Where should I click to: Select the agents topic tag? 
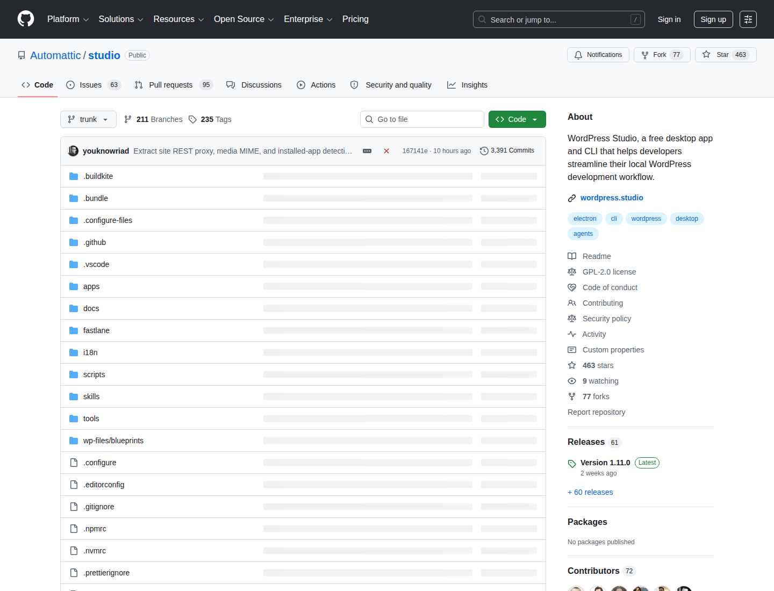(583, 234)
